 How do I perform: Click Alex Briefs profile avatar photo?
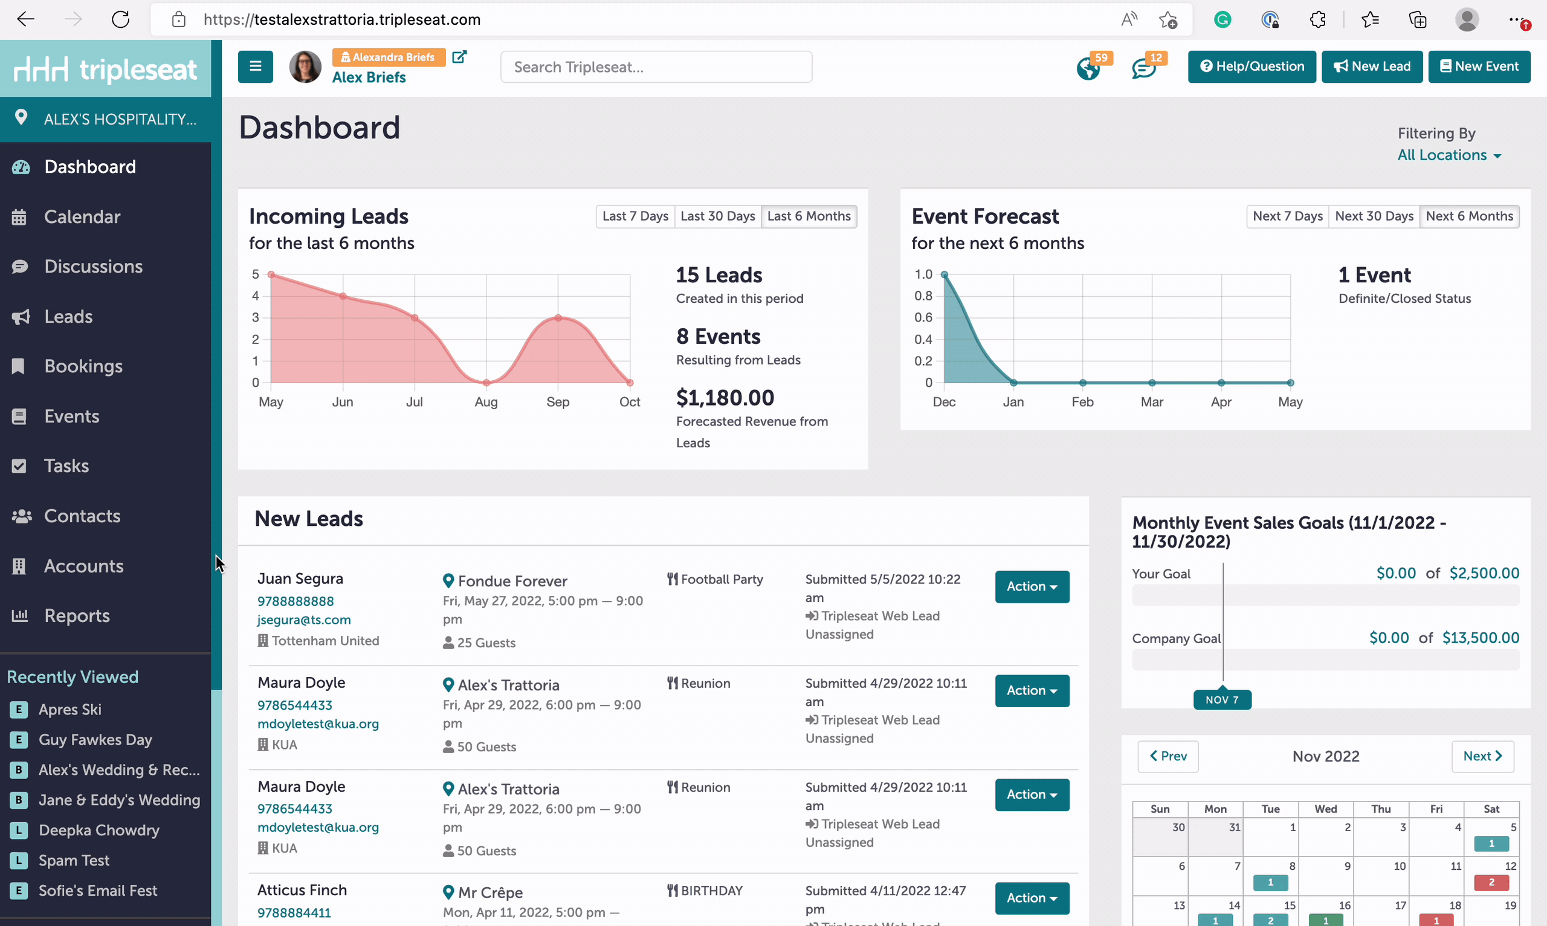[x=305, y=66]
